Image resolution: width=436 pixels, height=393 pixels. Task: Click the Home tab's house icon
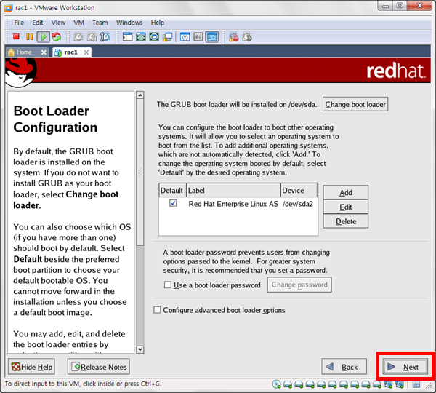11,52
